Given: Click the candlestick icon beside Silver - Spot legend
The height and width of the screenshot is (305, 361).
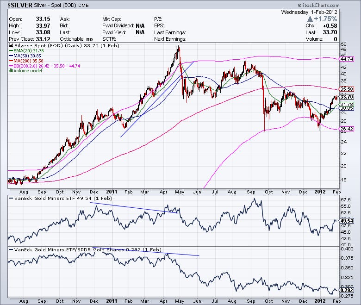Looking at the screenshot, I should 11,45.
